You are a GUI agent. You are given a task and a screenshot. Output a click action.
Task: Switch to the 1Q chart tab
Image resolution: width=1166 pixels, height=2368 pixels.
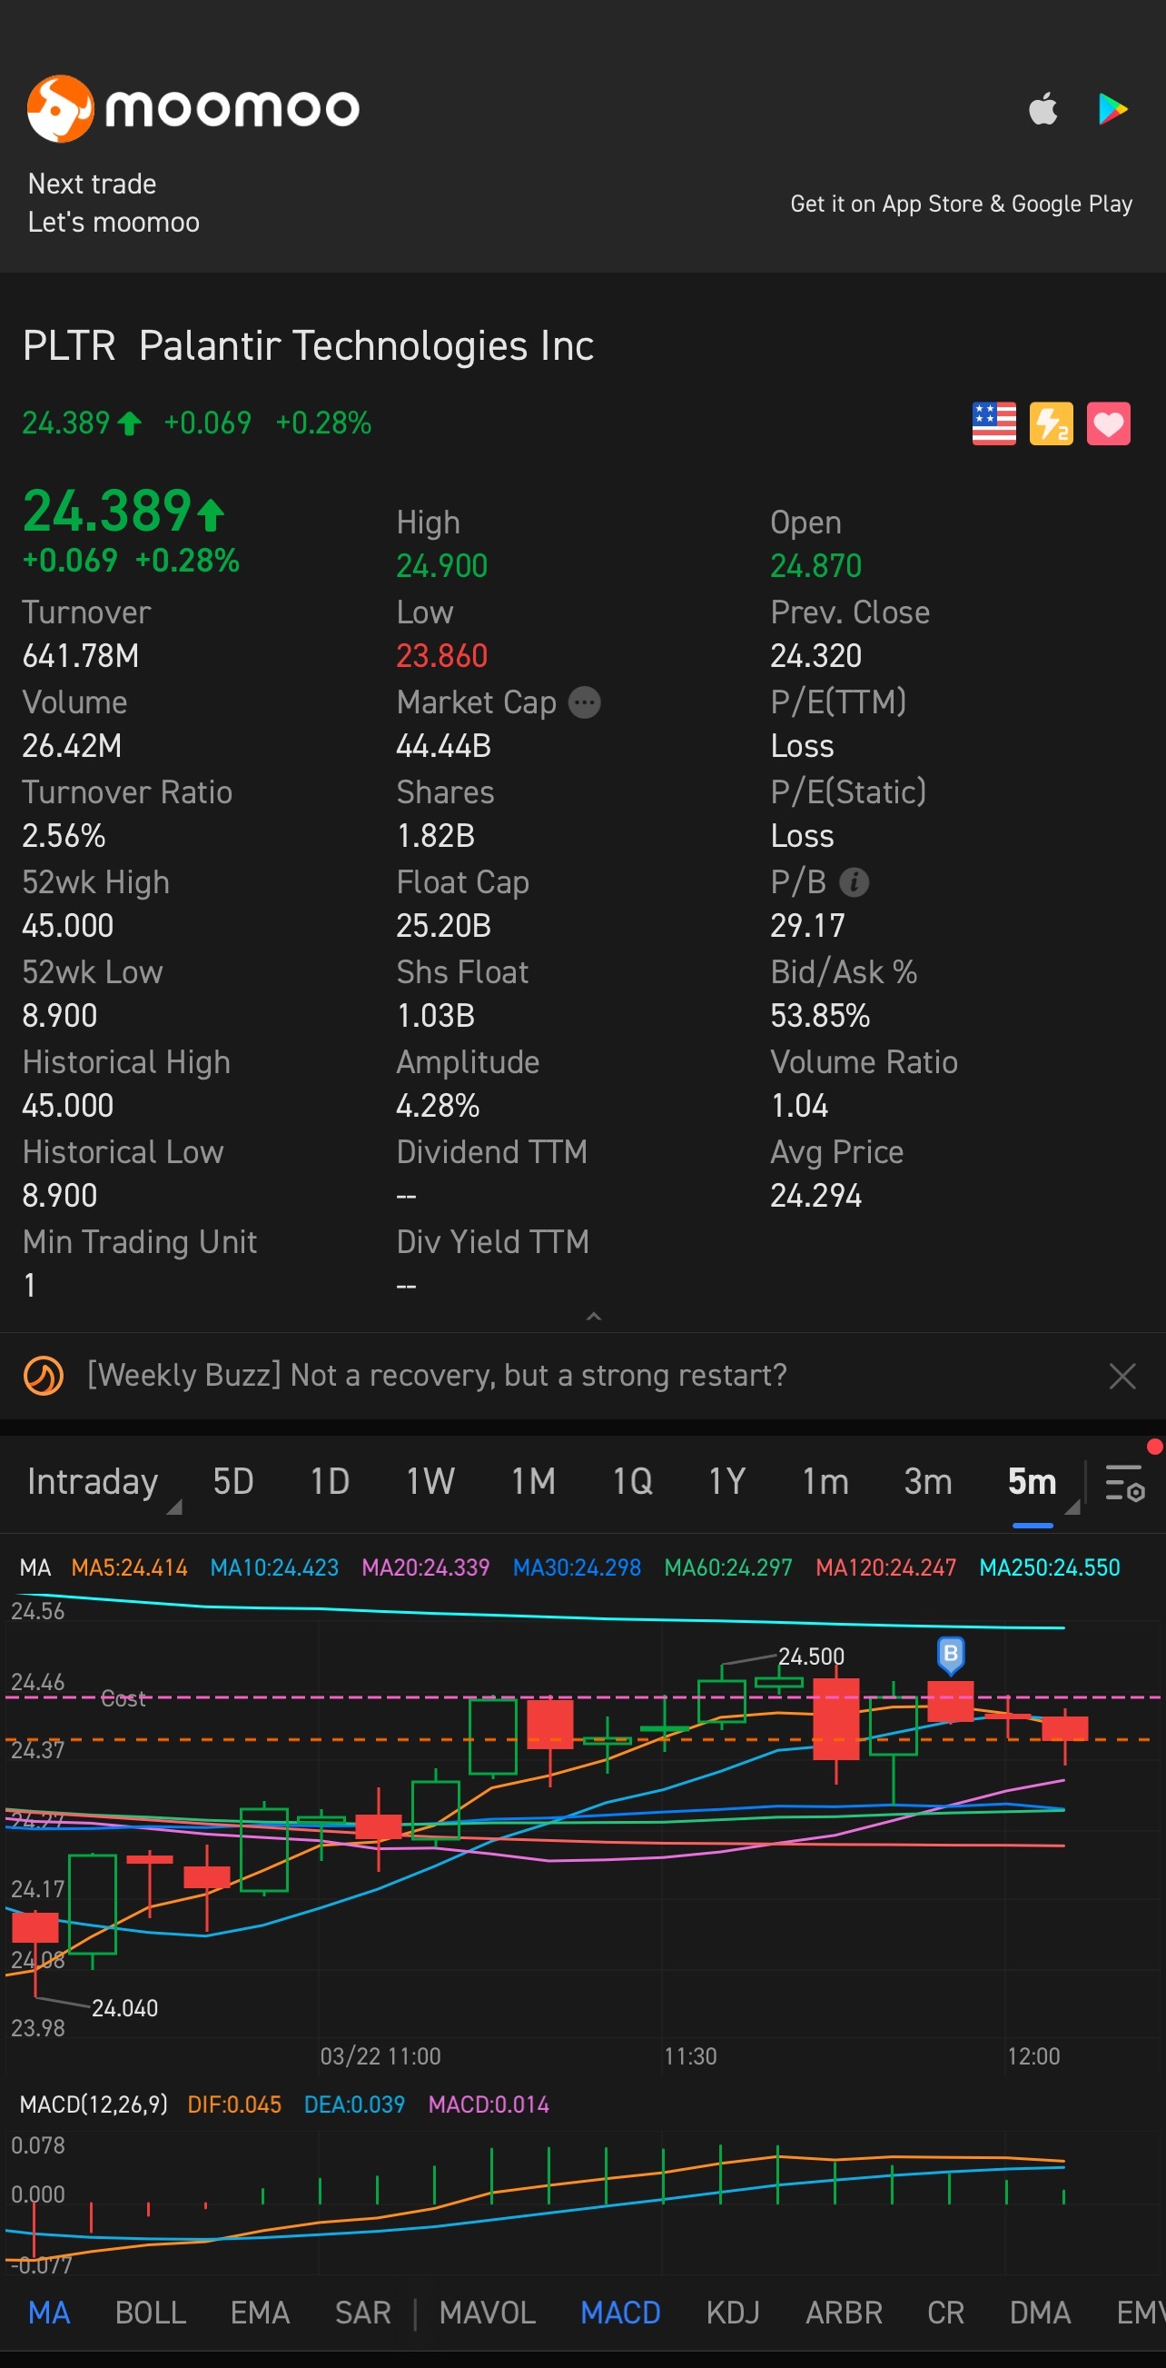coord(632,1482)
